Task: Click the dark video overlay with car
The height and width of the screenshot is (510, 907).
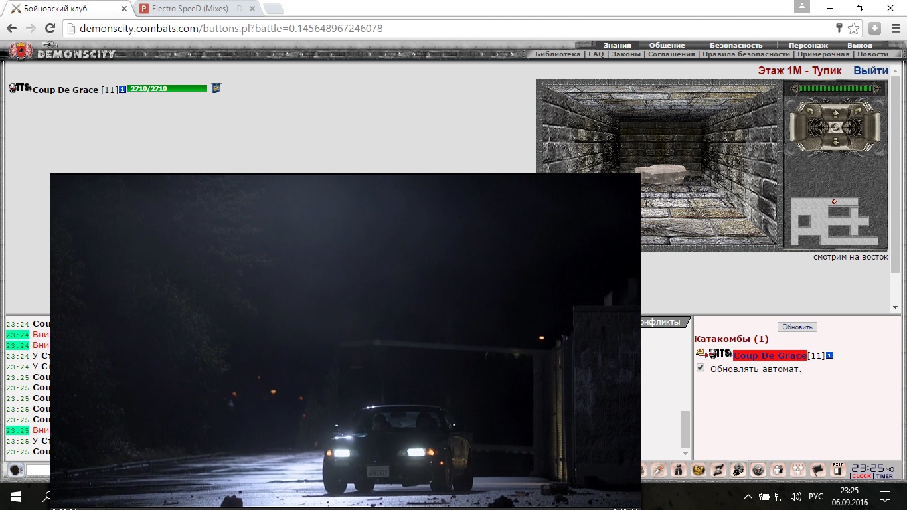Action: (x=345, y=340)
